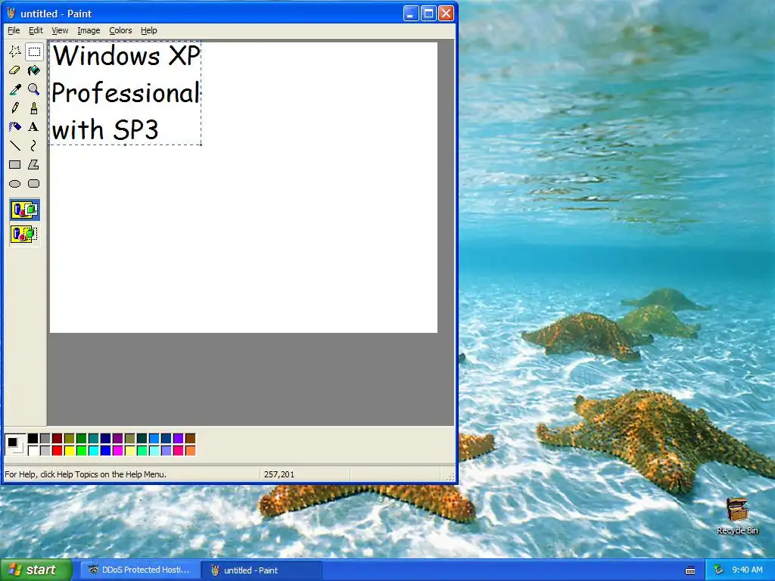The image size is (775, 581).
Task: Switch to DDoS Protected Hosti... taskbar window
Action: 139,570
